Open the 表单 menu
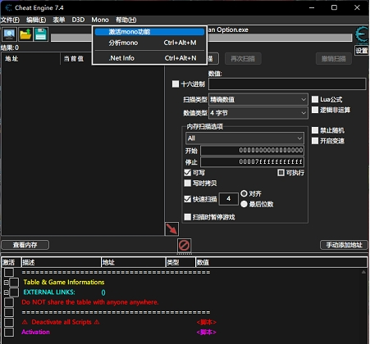The image size is (370, 344). pos(59,20)
